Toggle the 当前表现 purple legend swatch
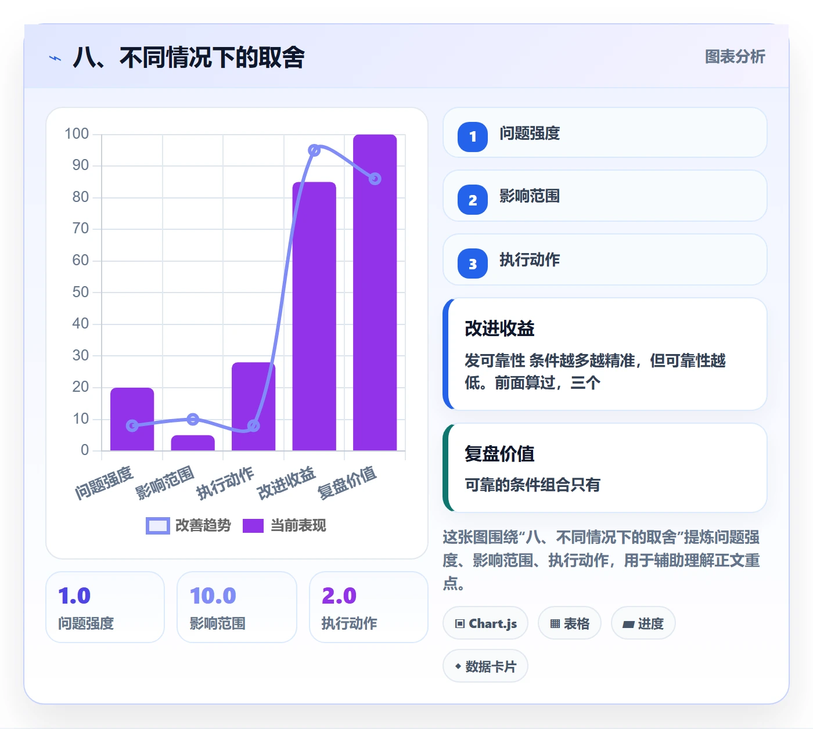The image size is (813, 729). click(253, 525)
